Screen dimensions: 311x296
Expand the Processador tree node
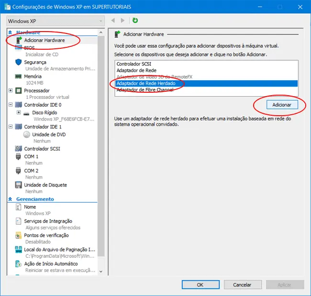11,90
